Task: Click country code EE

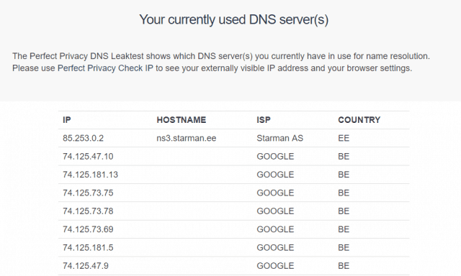Action: point(344,138)
